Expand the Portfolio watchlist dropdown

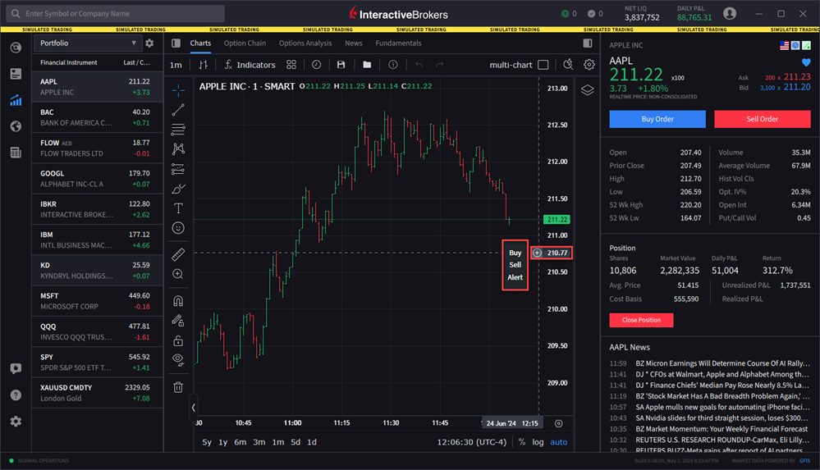[x=87, y=43]
